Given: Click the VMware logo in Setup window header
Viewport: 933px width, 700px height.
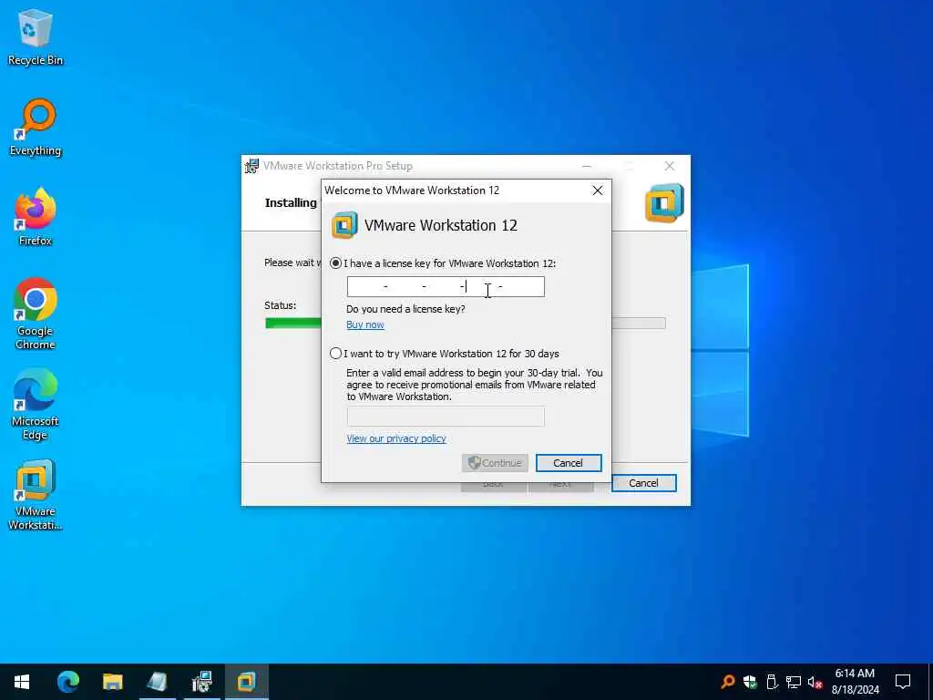Looking at the screenshot, I should point(664,203).
